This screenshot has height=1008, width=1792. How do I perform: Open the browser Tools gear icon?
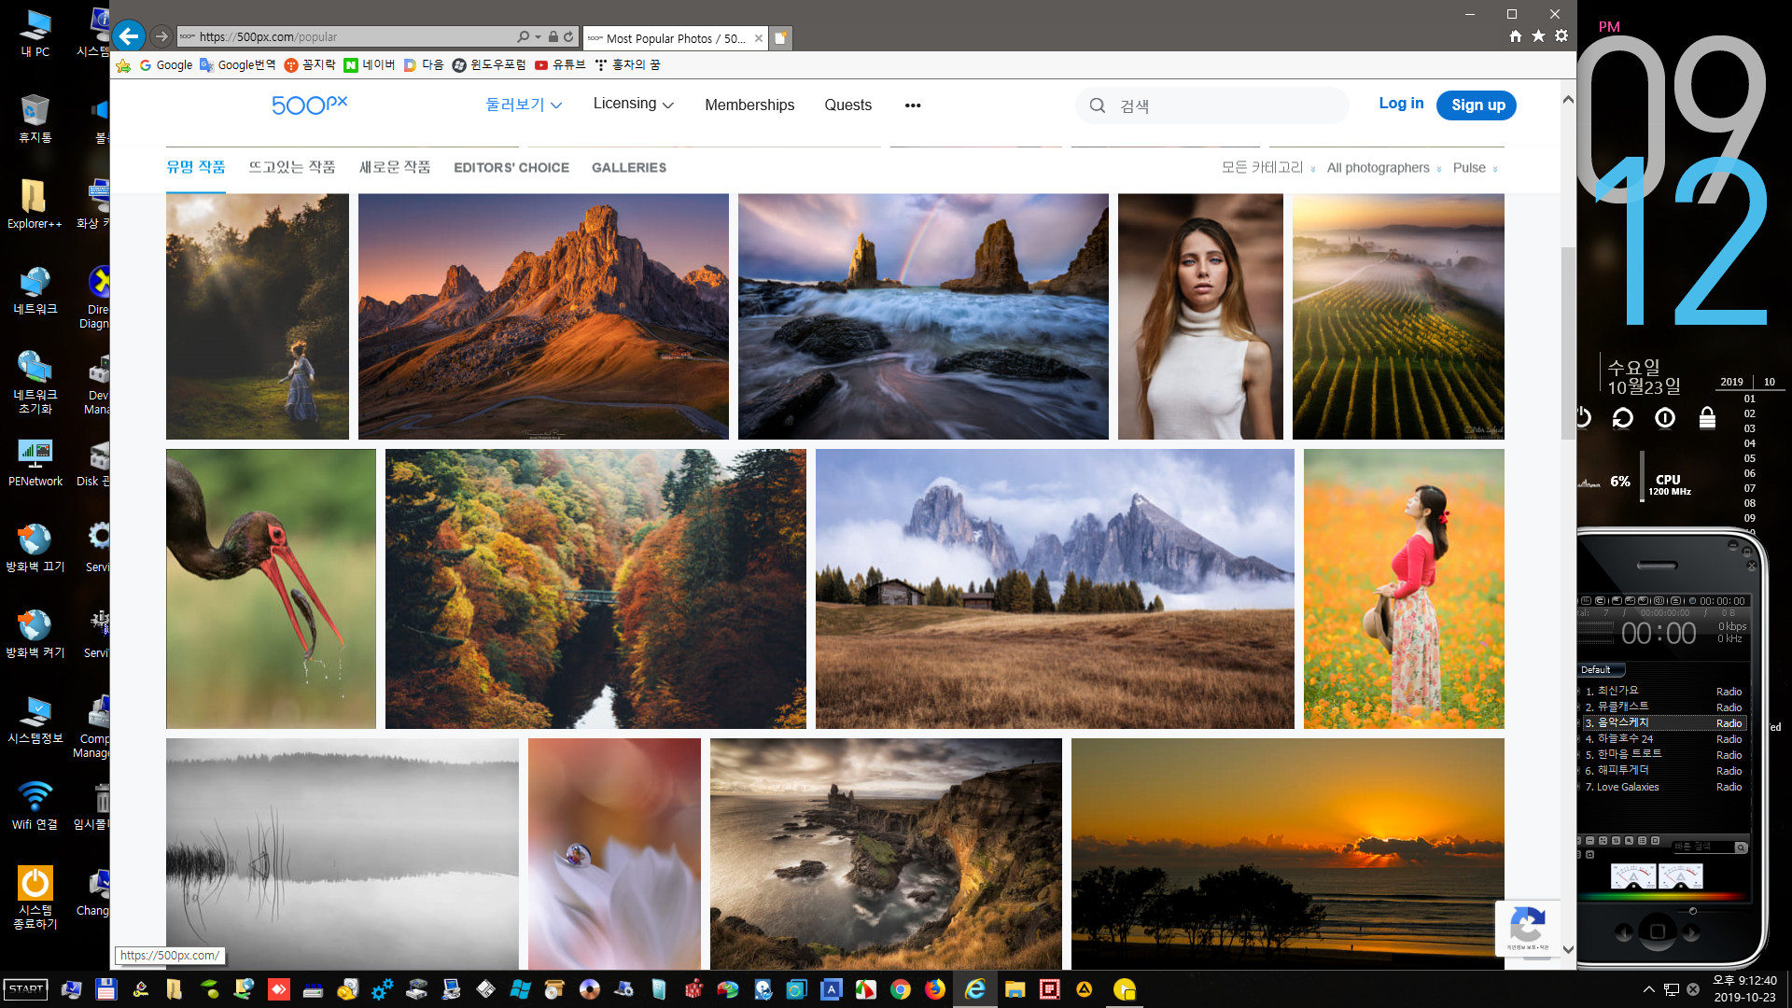pyautogui.click(x=1561, y=36)
